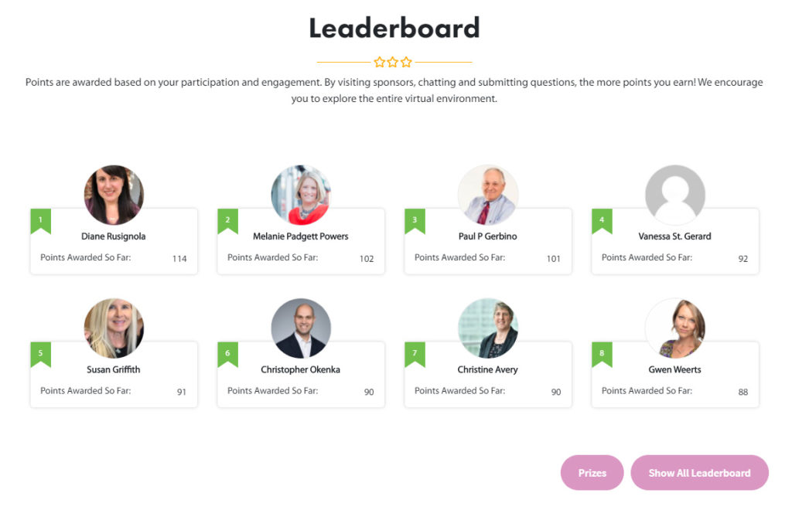This screenshot has width=792, height=510.
Task: Click the Christopher Okenka name label
Action: (x=301, y=369)
